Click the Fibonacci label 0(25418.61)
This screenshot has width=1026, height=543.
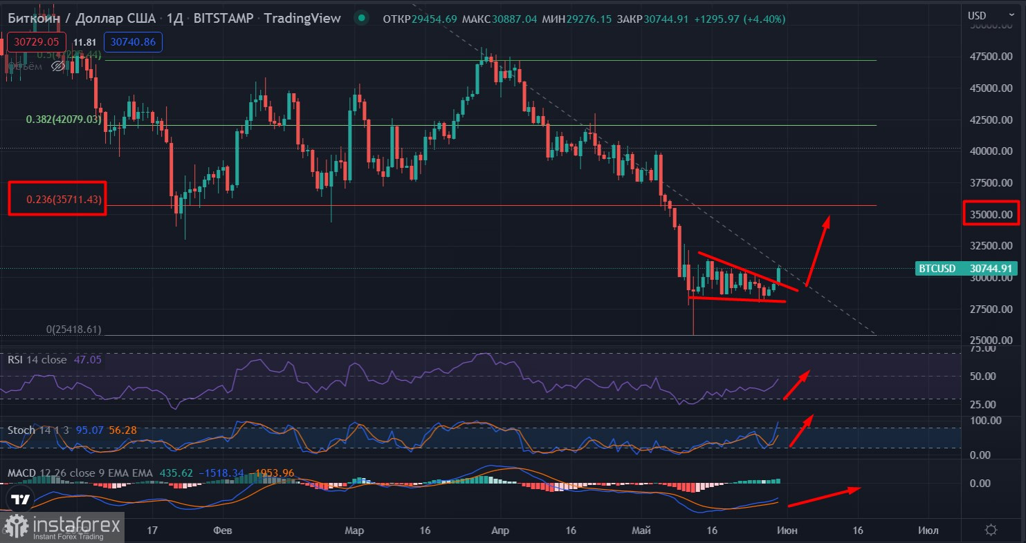click(x=73, y=330)
